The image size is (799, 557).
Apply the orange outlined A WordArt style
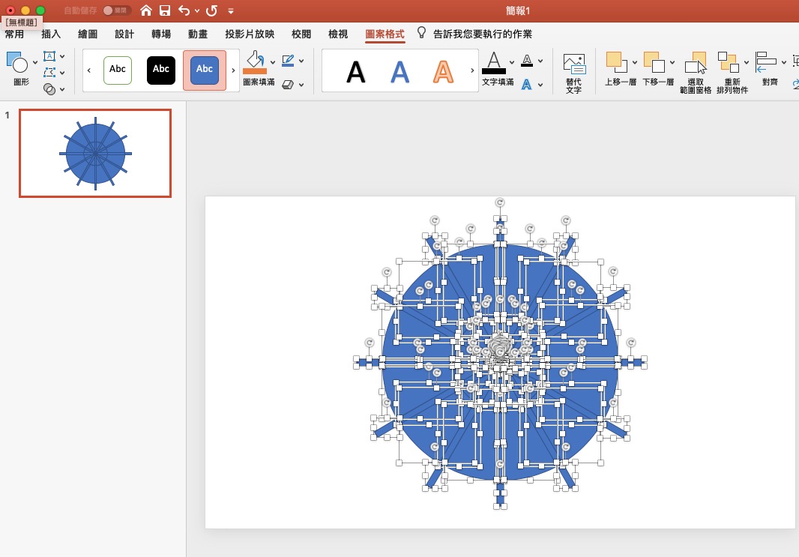pyautogui.click(x=444, y=71)
